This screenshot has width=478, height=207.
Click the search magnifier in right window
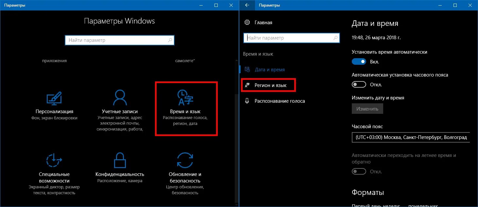[x=335, y=38]
